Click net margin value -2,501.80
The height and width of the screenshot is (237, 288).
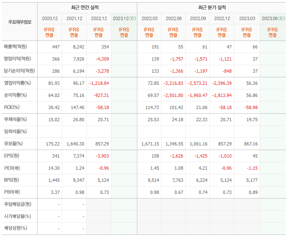pos(174,95)
